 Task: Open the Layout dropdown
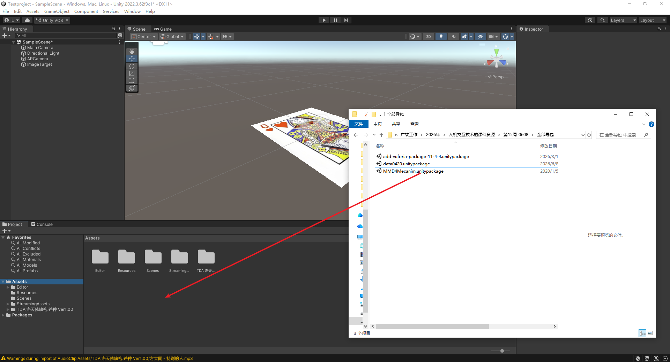(x=653, y=20)
